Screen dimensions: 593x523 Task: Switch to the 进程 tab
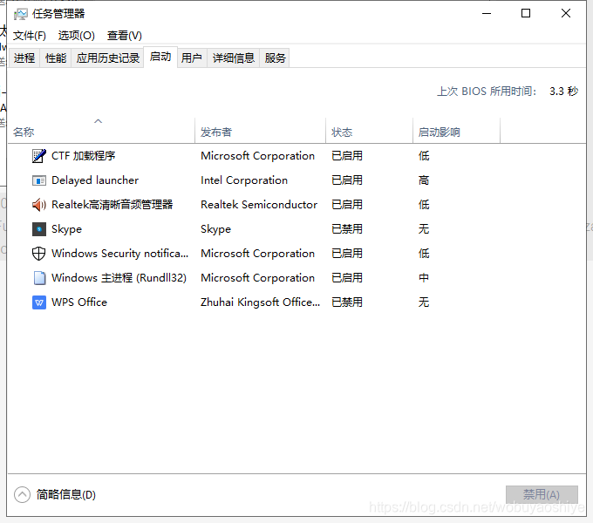tap(24, 58)
